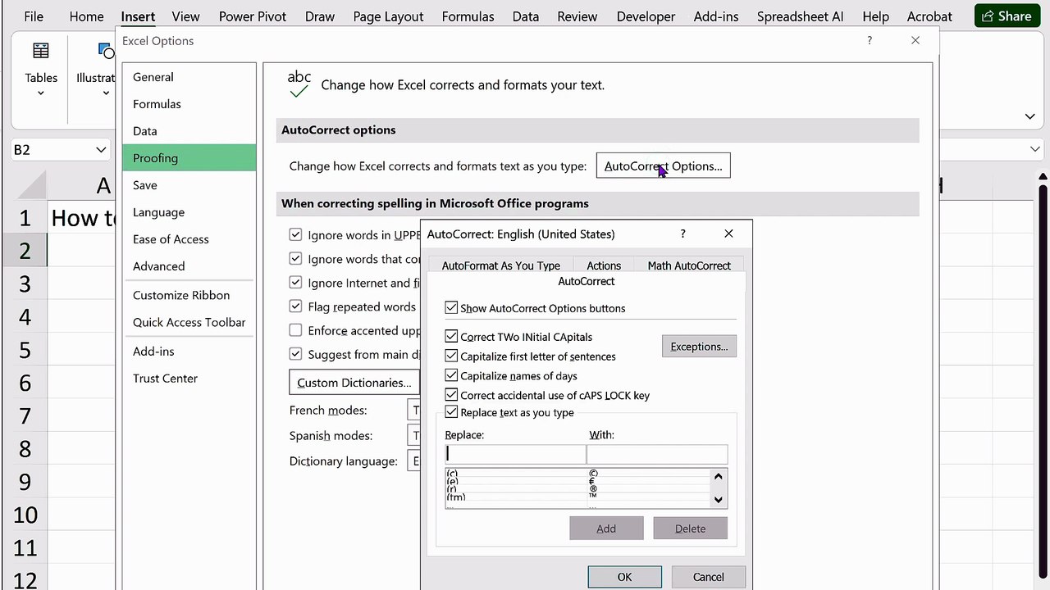The width and height of the screenshot is (1050, 590).
Task: Expand the Name Box dropdown for B2
Action: pos(101,150)
